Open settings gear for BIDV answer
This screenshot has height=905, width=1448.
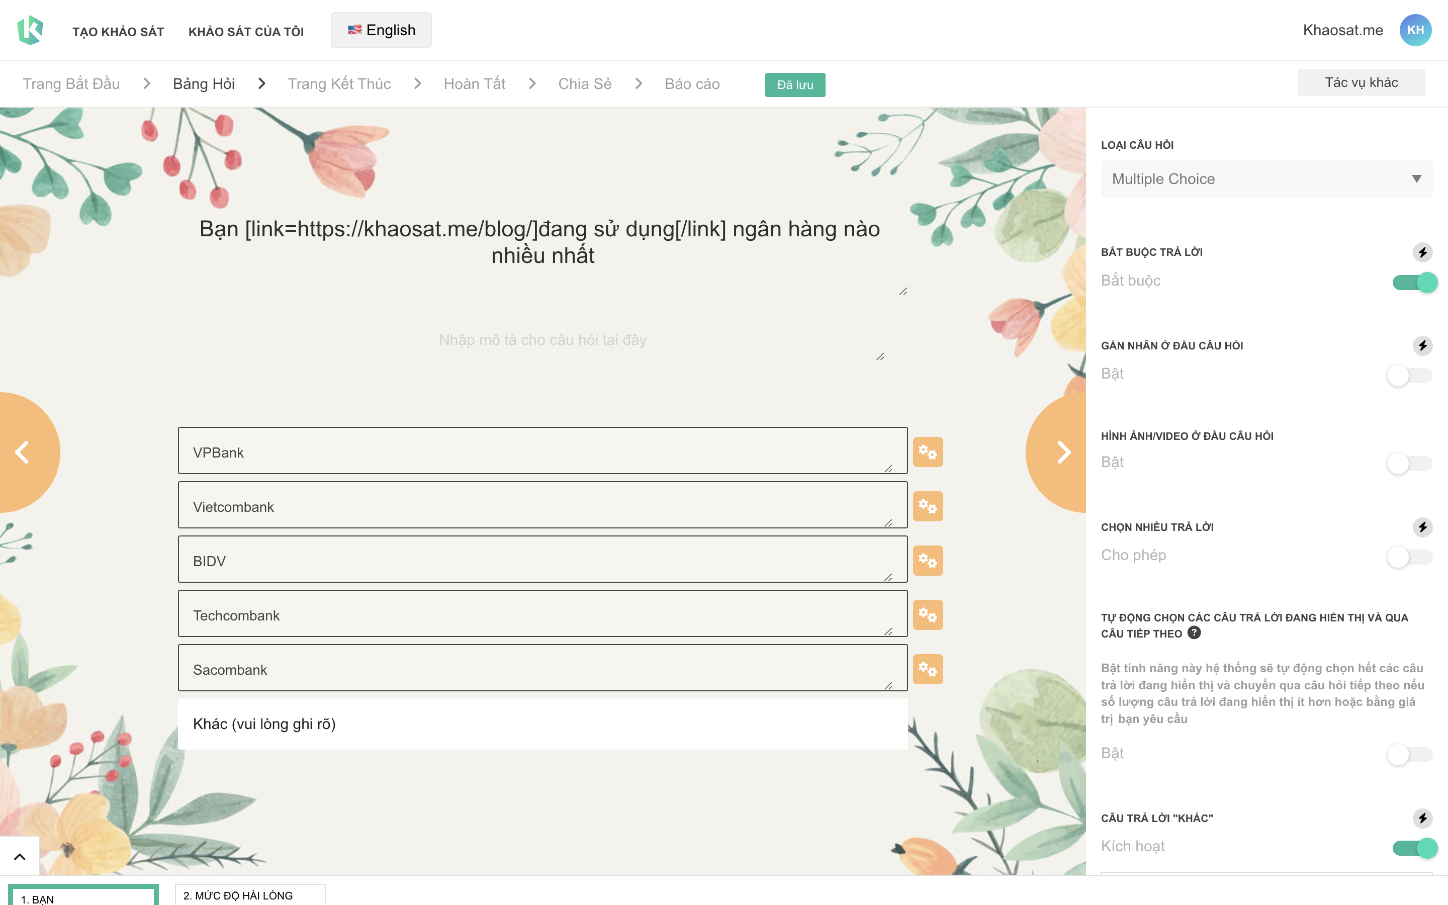[x=928, y=561]
